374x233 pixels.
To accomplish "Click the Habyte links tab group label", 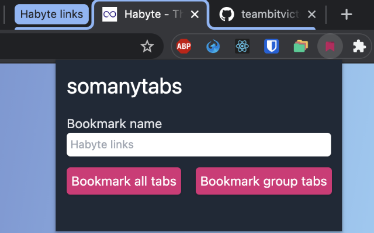I will (52, 14).
